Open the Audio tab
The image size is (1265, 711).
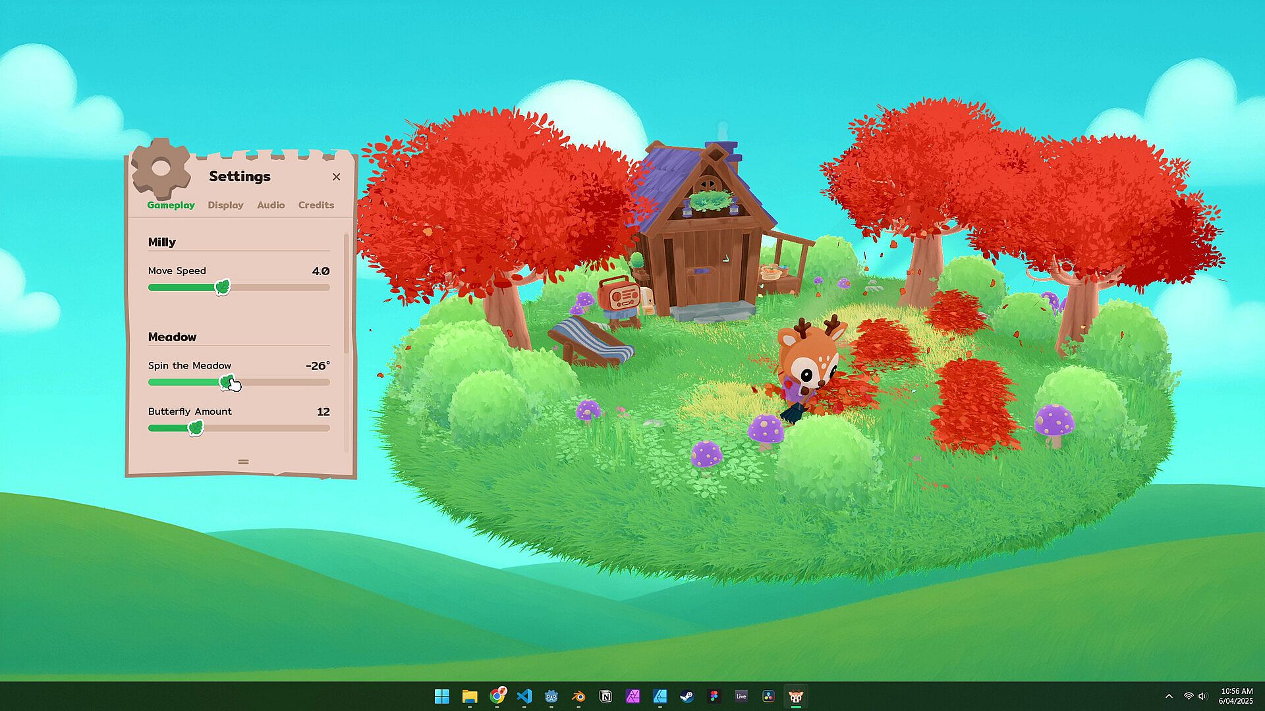tap(271, 205)
